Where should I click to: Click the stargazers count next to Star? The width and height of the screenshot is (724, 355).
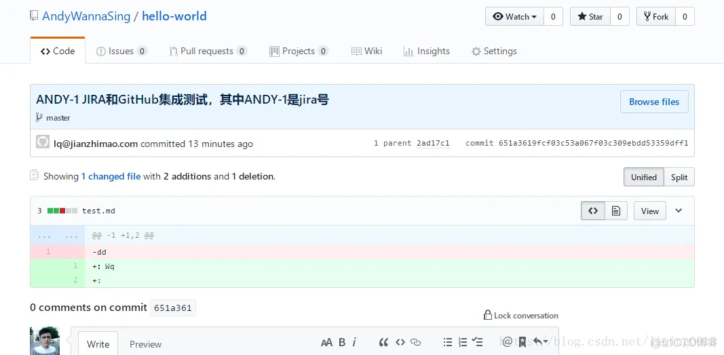point(620,16)
